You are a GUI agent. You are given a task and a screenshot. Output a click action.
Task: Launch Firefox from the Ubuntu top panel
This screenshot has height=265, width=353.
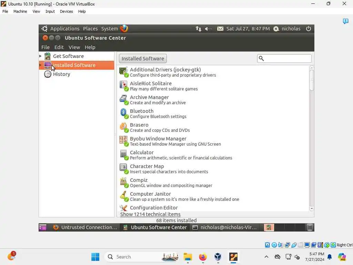tap(124, 29)
